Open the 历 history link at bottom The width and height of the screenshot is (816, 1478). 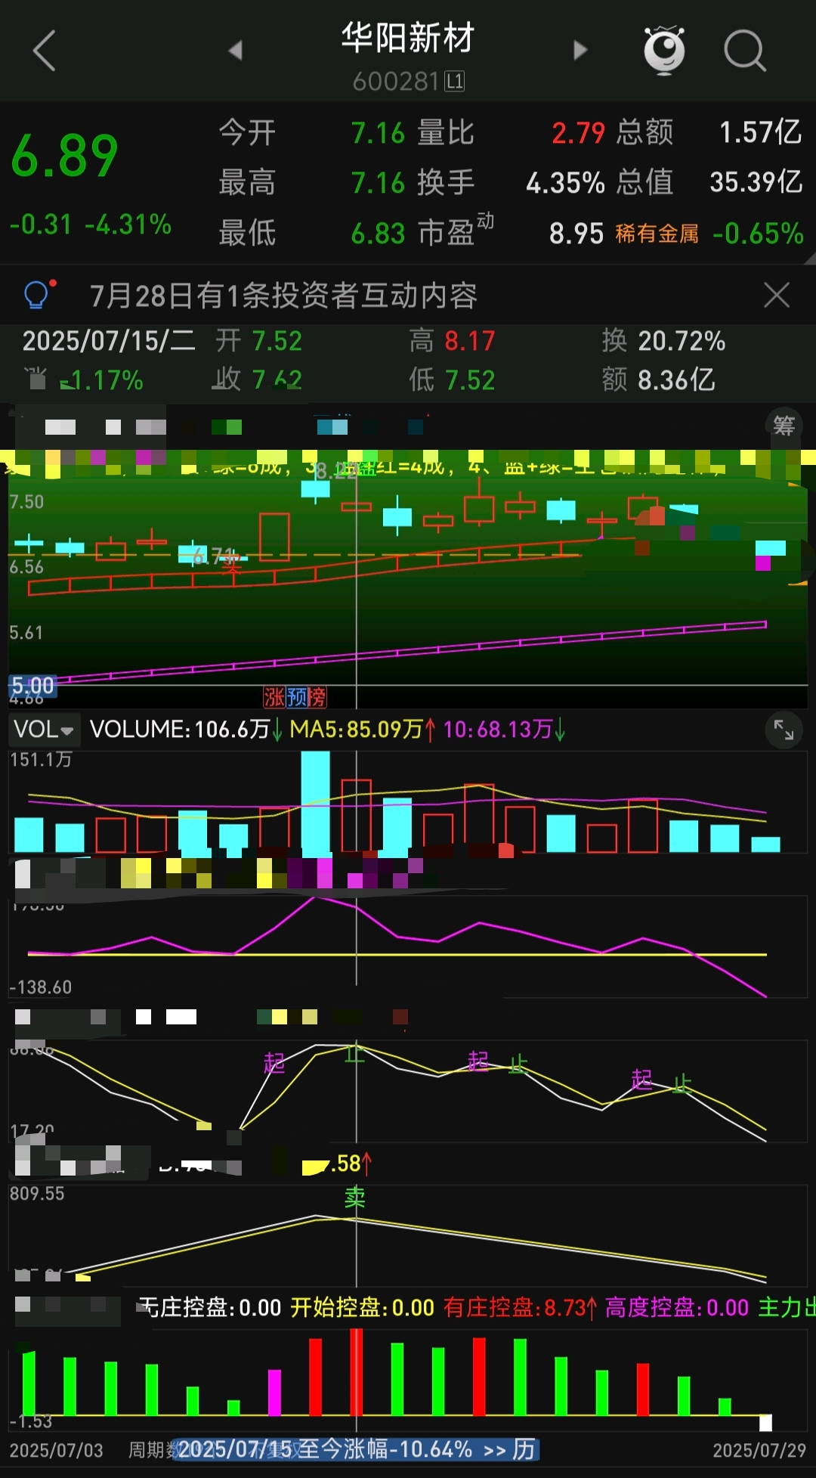tap(524, 1450)
